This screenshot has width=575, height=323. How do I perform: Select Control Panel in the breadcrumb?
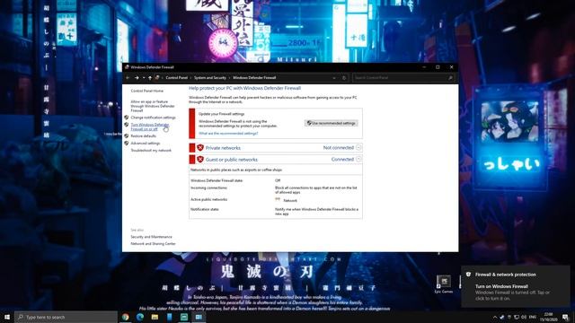(x=176, y=78)
